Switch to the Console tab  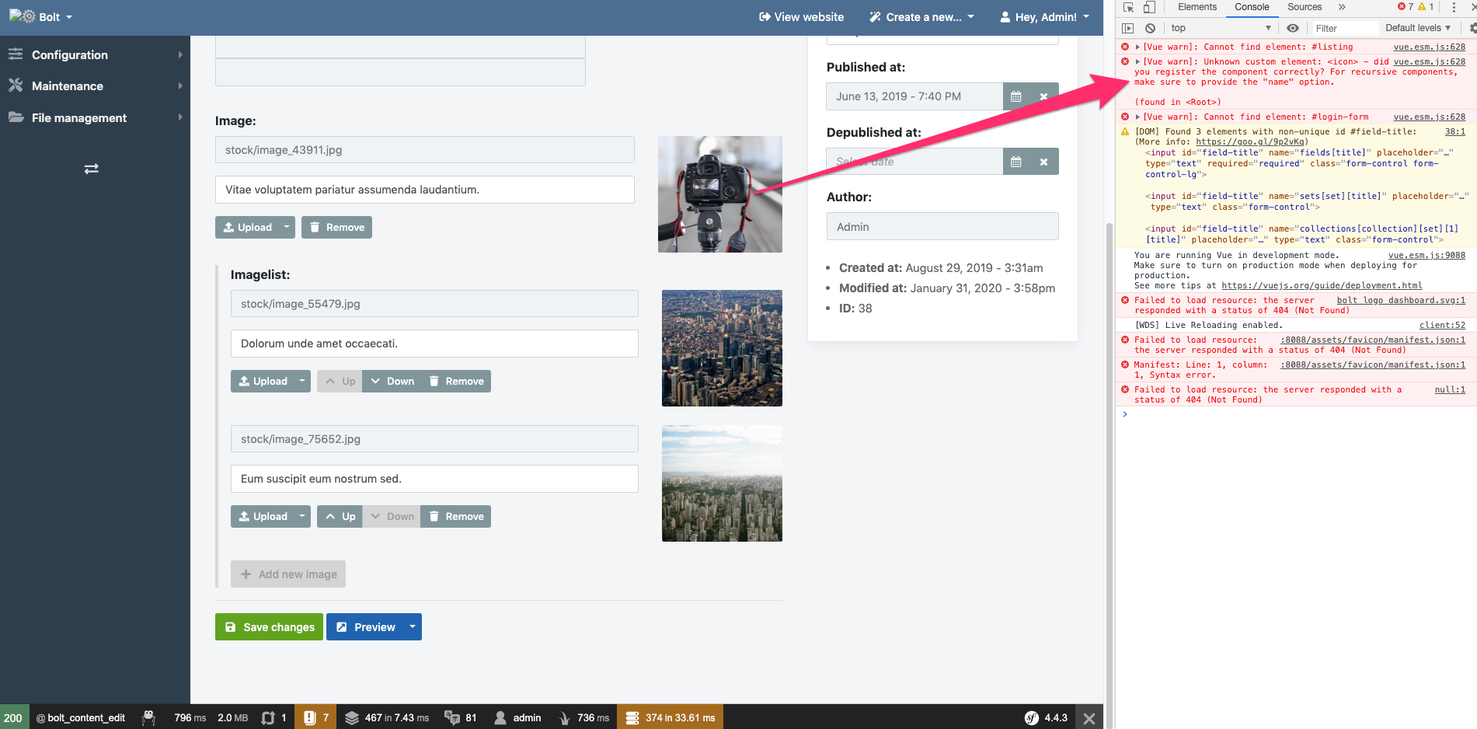tap(1252, 7)
